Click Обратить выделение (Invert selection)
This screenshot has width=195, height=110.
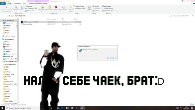point(109,11)
